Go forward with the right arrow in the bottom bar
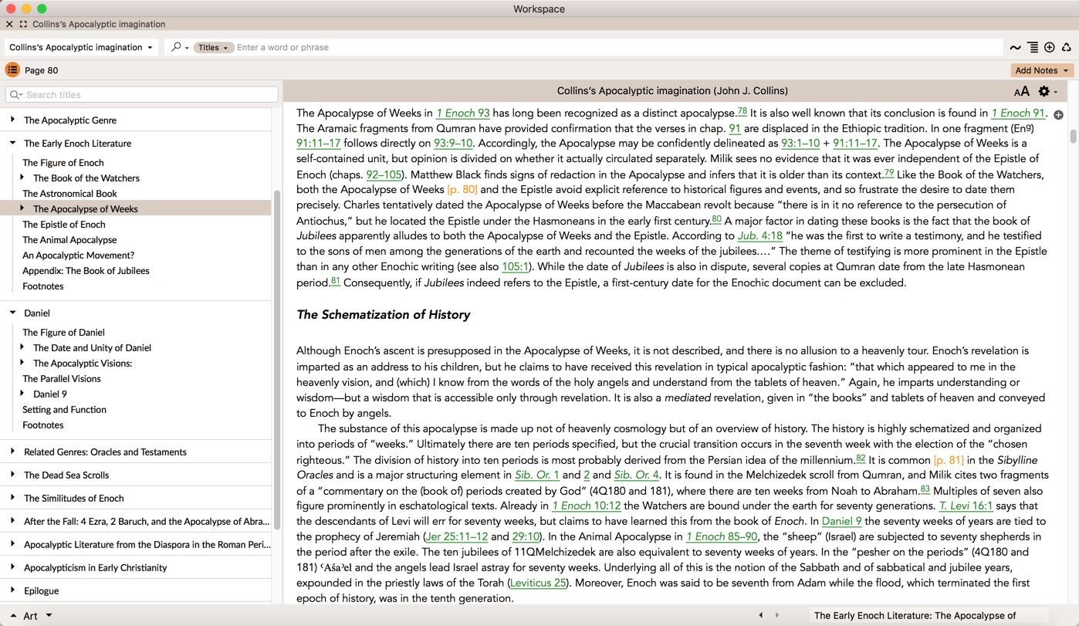 tap(777, 615)
